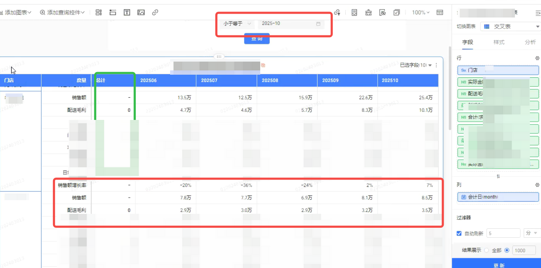Open the 小于等于 condition dropdown

pyautogui.click(x=237, y=23)
